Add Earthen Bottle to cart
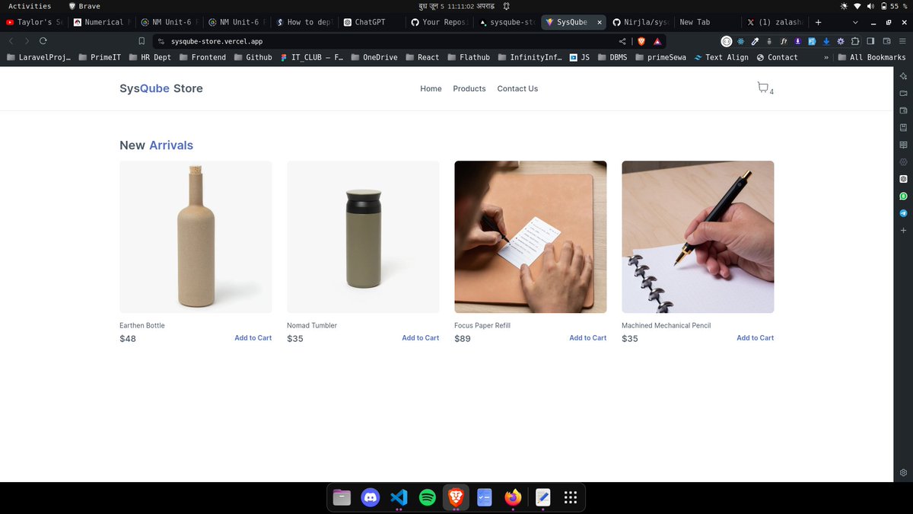This screenshot has width=913, height=514. coord(253,338)
